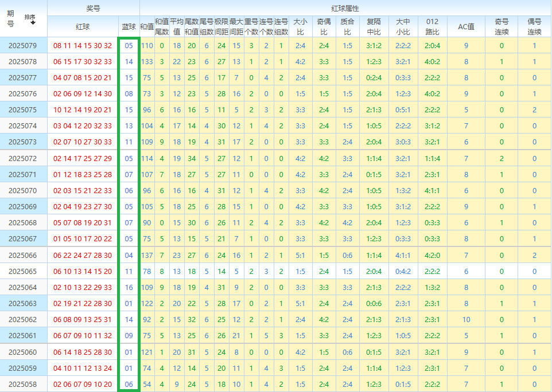Select the 奇偶比 column header
This screenshot has width=552, height=392.
click(324, 27)
